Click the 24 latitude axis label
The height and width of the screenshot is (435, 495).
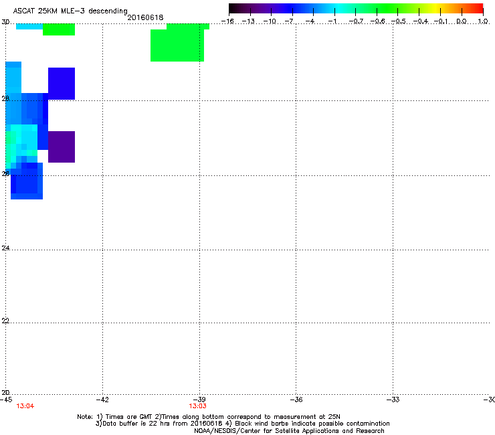pos(5,248)
